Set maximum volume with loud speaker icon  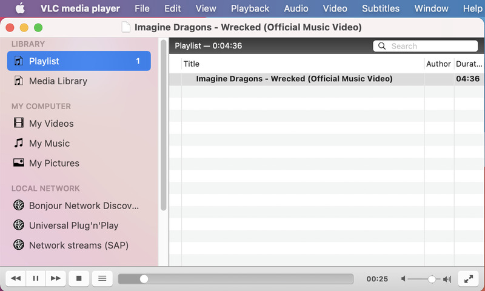447,279
